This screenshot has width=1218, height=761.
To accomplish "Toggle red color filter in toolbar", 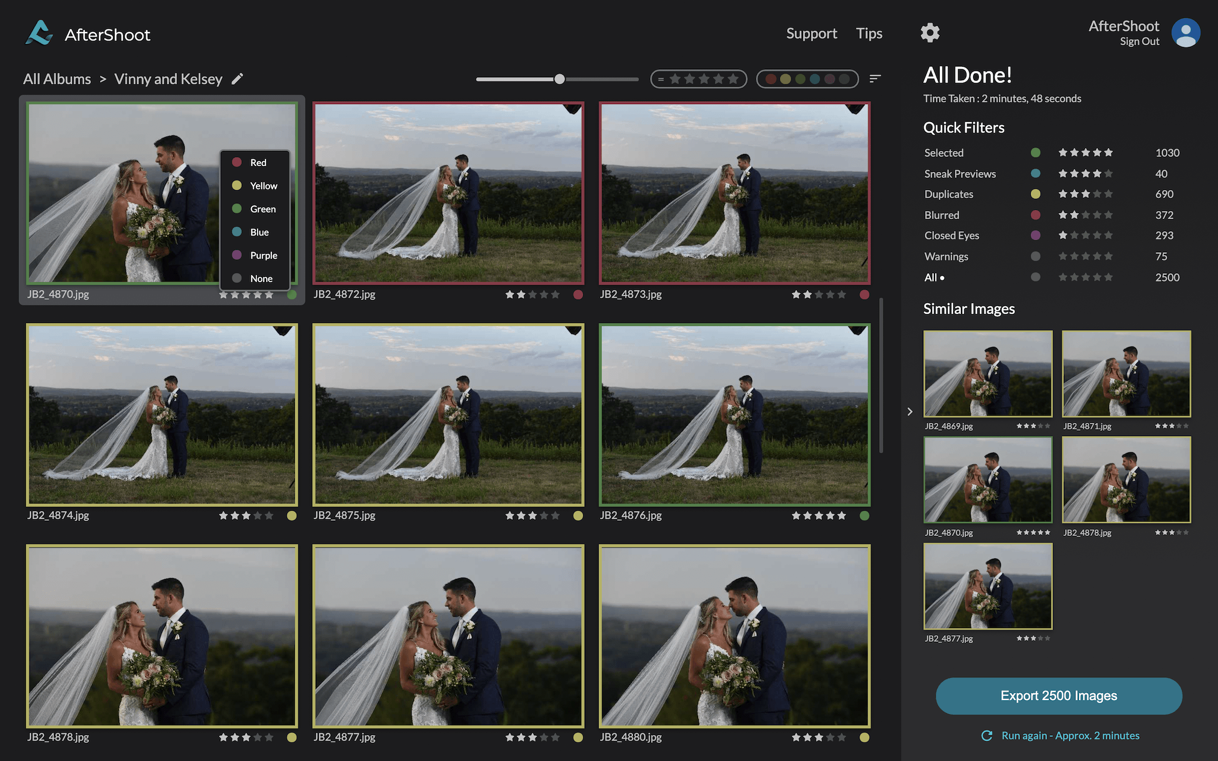I will pos(770,79).
